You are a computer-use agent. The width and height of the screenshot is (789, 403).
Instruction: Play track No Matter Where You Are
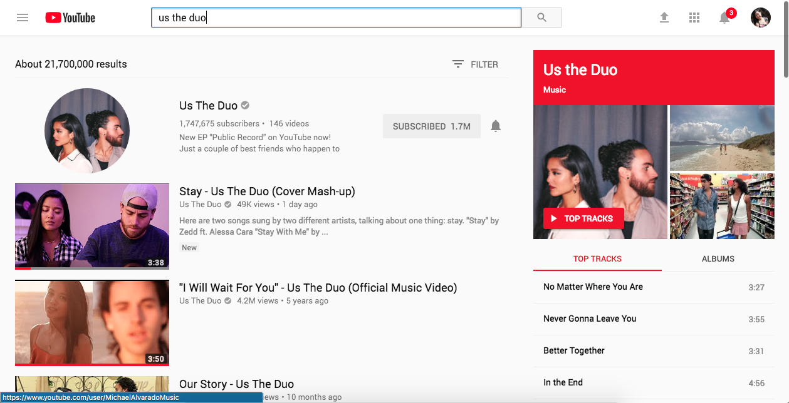[654, 287]
